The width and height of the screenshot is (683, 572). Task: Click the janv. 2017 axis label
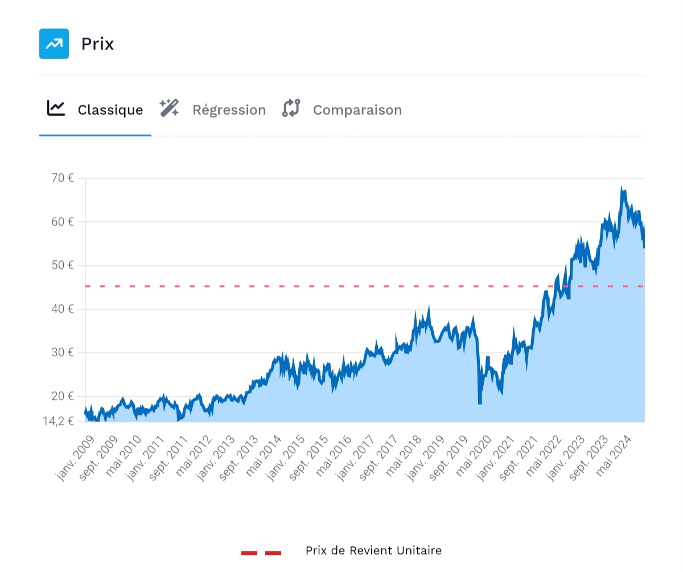click(x=356, y=458)
